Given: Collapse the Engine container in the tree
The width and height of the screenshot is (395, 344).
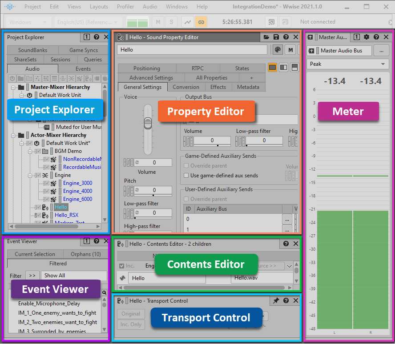Looking at the screenshot, I should (30, 175).
